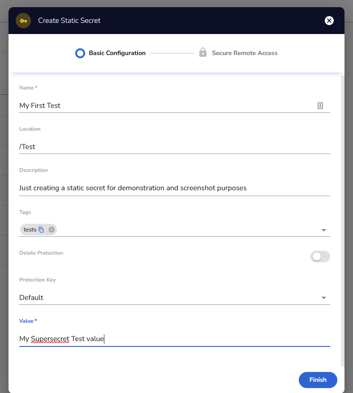The image size is (353, 393).
Task: Close the Create Static Secret dialog
Action: [329, 21]
